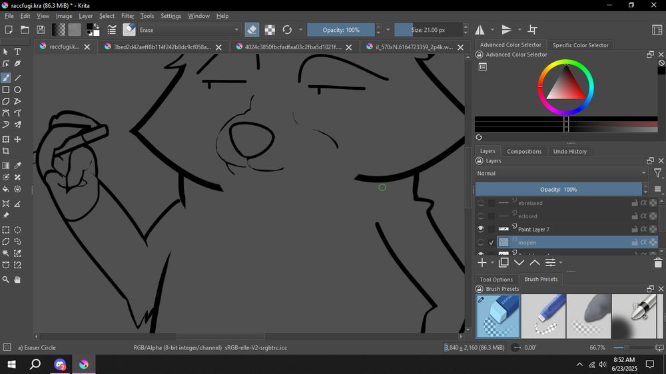666x374 pixels.
Task: Expand the add layer arrow menu
Action: click(x=492, y=263)
